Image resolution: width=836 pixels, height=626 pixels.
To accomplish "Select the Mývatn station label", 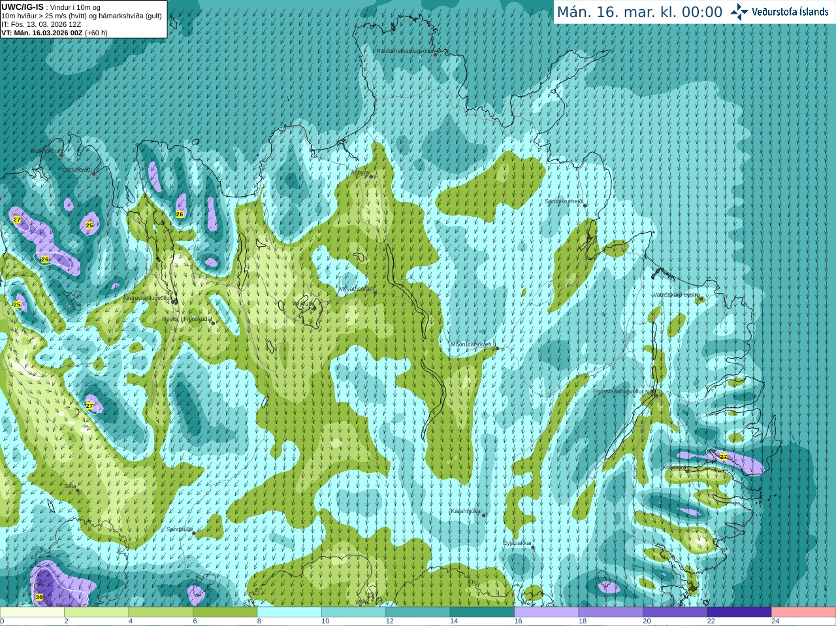I will (x=304, y=304).
